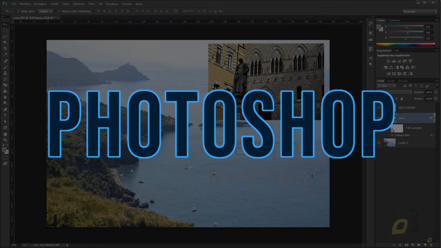Add a Color Balance adjustment

391,68
